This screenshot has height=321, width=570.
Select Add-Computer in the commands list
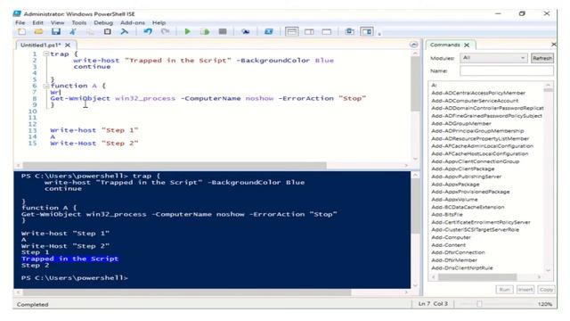point(451,237)
